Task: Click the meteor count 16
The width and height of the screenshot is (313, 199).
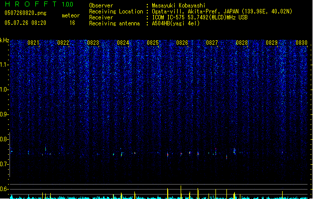Action: pyautogui.click(x=72, y=23)
